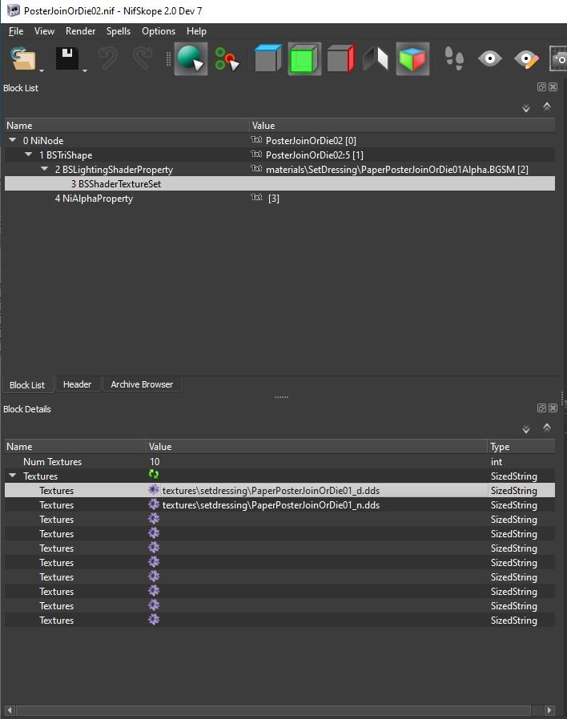The width and height of the screenshot is (567, 719).
Task: Click the PaperPosterJoinOrDie01_n.dds texture row
Action: [271, 505]
